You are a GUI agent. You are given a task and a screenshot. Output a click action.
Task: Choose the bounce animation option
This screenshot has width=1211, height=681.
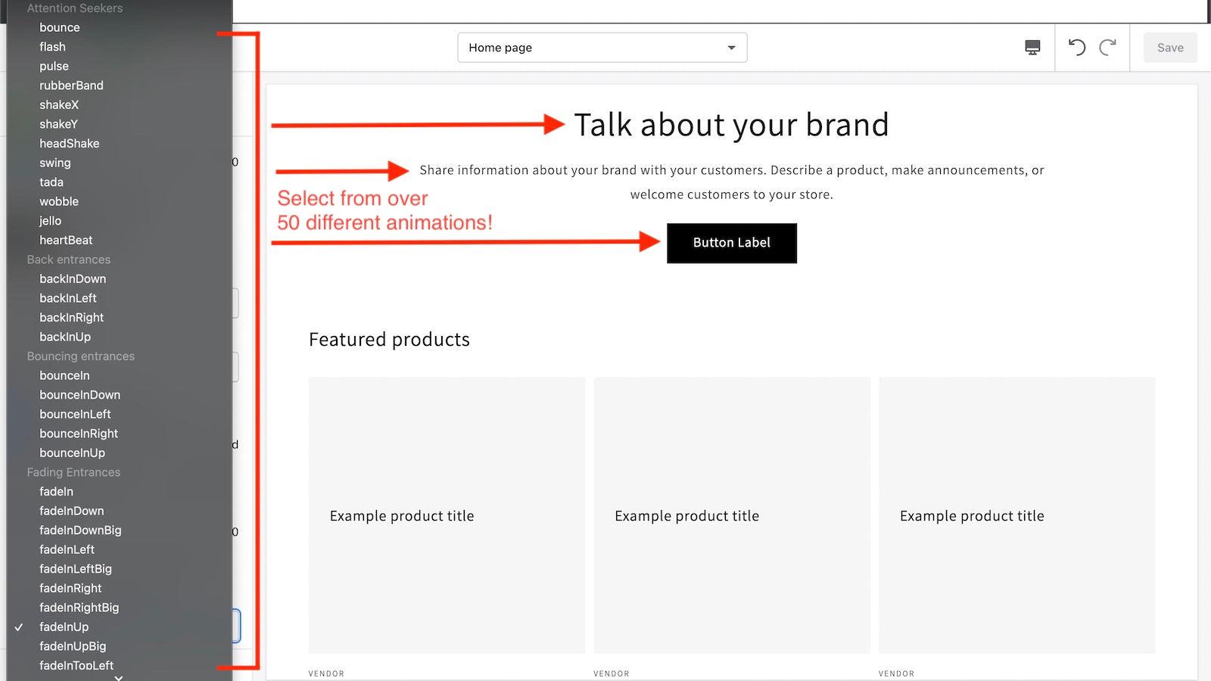coord(60,27)
